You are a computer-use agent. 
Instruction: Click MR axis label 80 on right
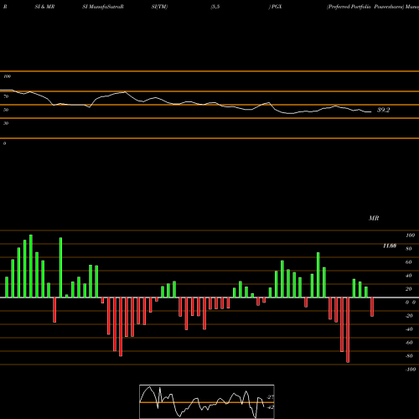[408, 249]
